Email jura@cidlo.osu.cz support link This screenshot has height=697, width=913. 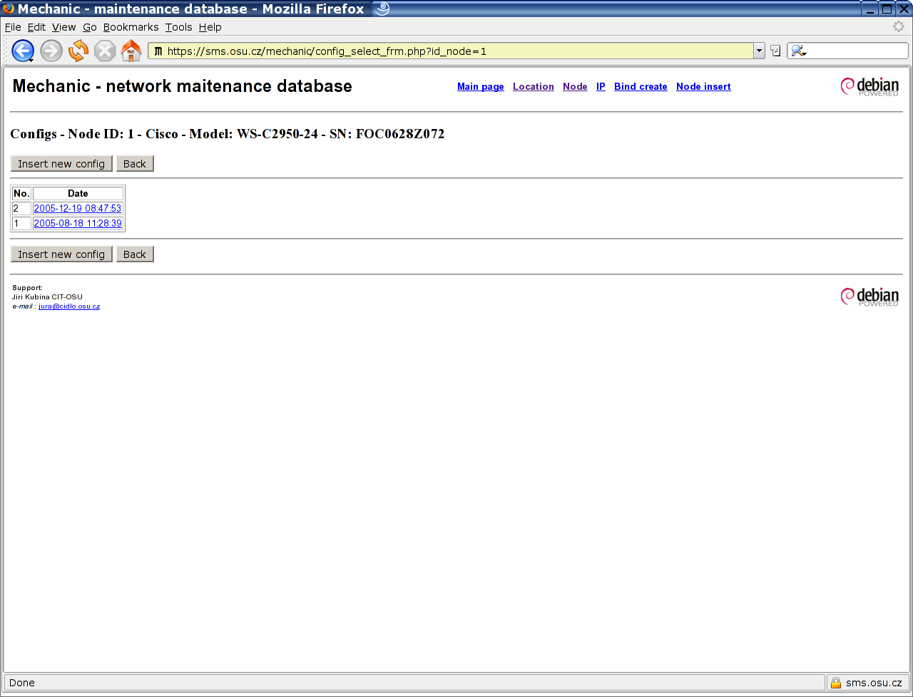pos(69,306)
